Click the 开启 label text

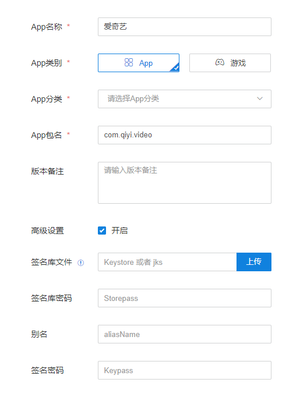click(119, 231)
